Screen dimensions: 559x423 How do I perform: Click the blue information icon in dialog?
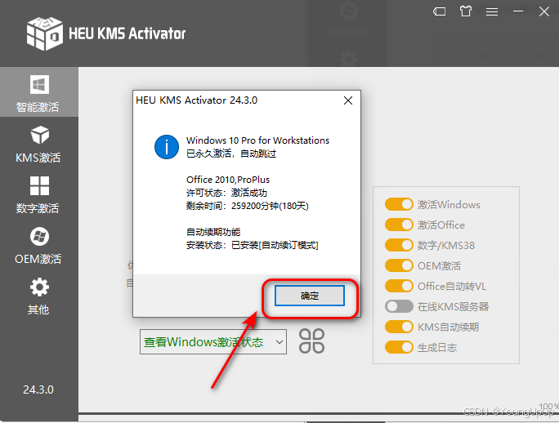(167, 147)
